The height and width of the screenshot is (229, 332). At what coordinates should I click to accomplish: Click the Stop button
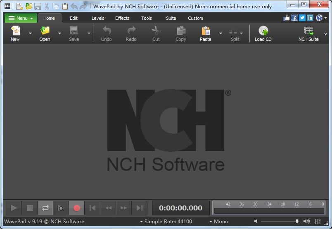tap(30, 208)
